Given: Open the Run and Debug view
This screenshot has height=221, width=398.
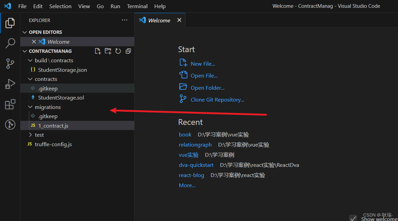Looking at the screenshot, I should (x=10, y=84).
